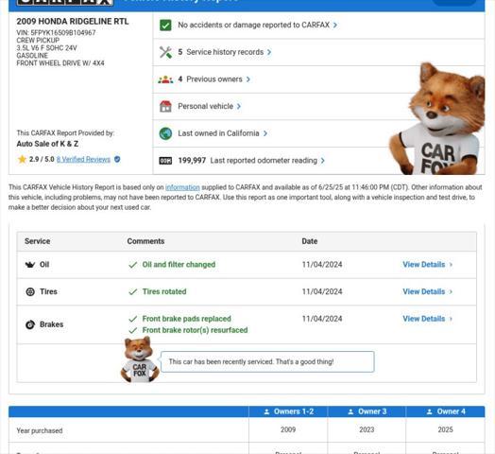Click the 2009 HONDA RIDGELINE RTL title
This screenshot has height=454, width=495.
click(73, 22)
